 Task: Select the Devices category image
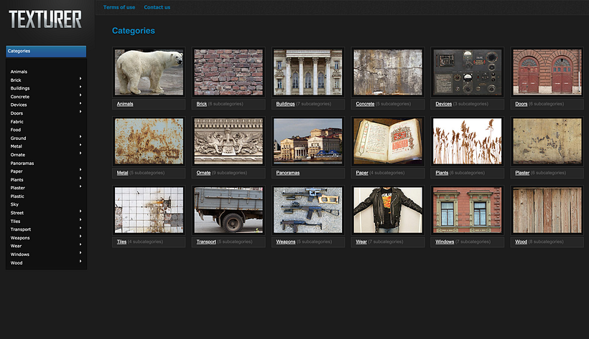pyautogui.click(x=467, y=72)
